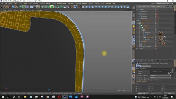Viewport: 176px width, 99px height.
Task: Click the back arrow in Attribute Manager
Action: pos(158,61)
